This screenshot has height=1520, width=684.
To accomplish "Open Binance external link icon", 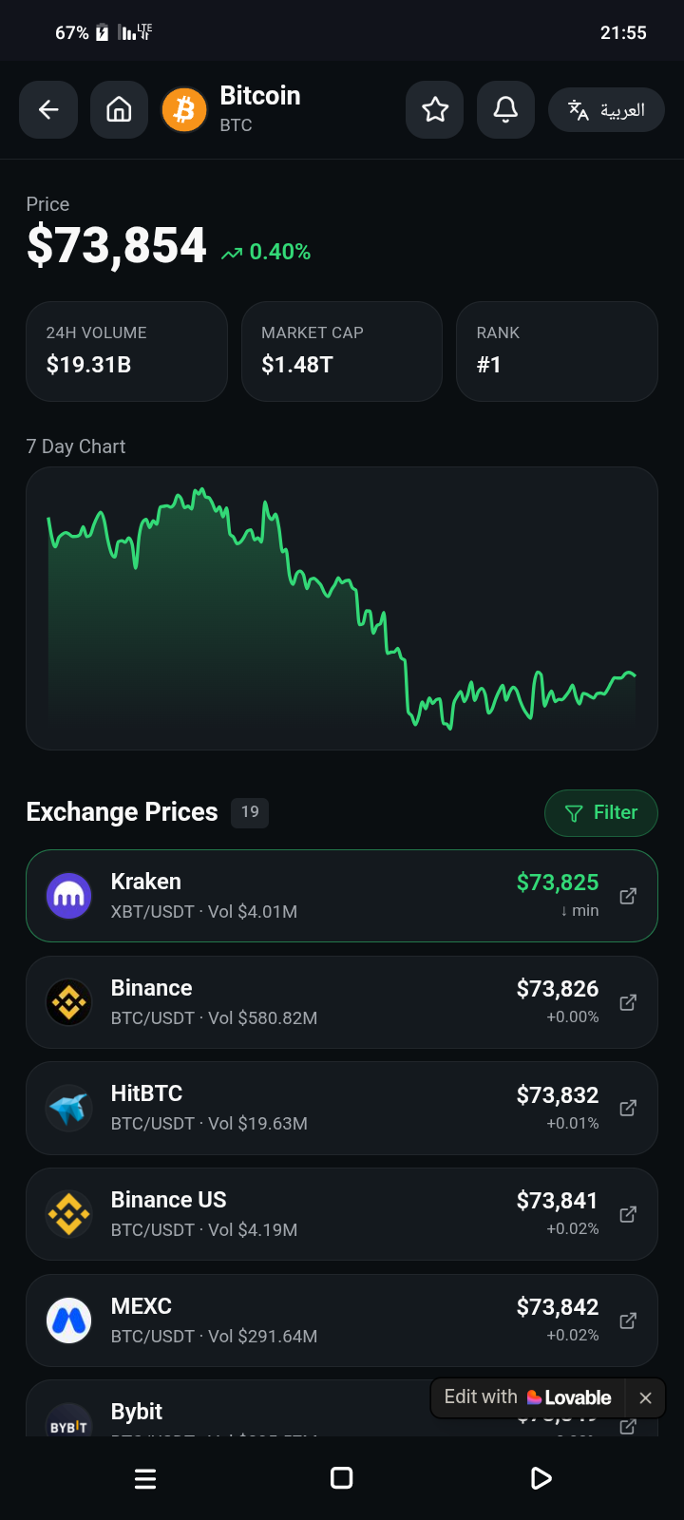I will coord(628,1002).
